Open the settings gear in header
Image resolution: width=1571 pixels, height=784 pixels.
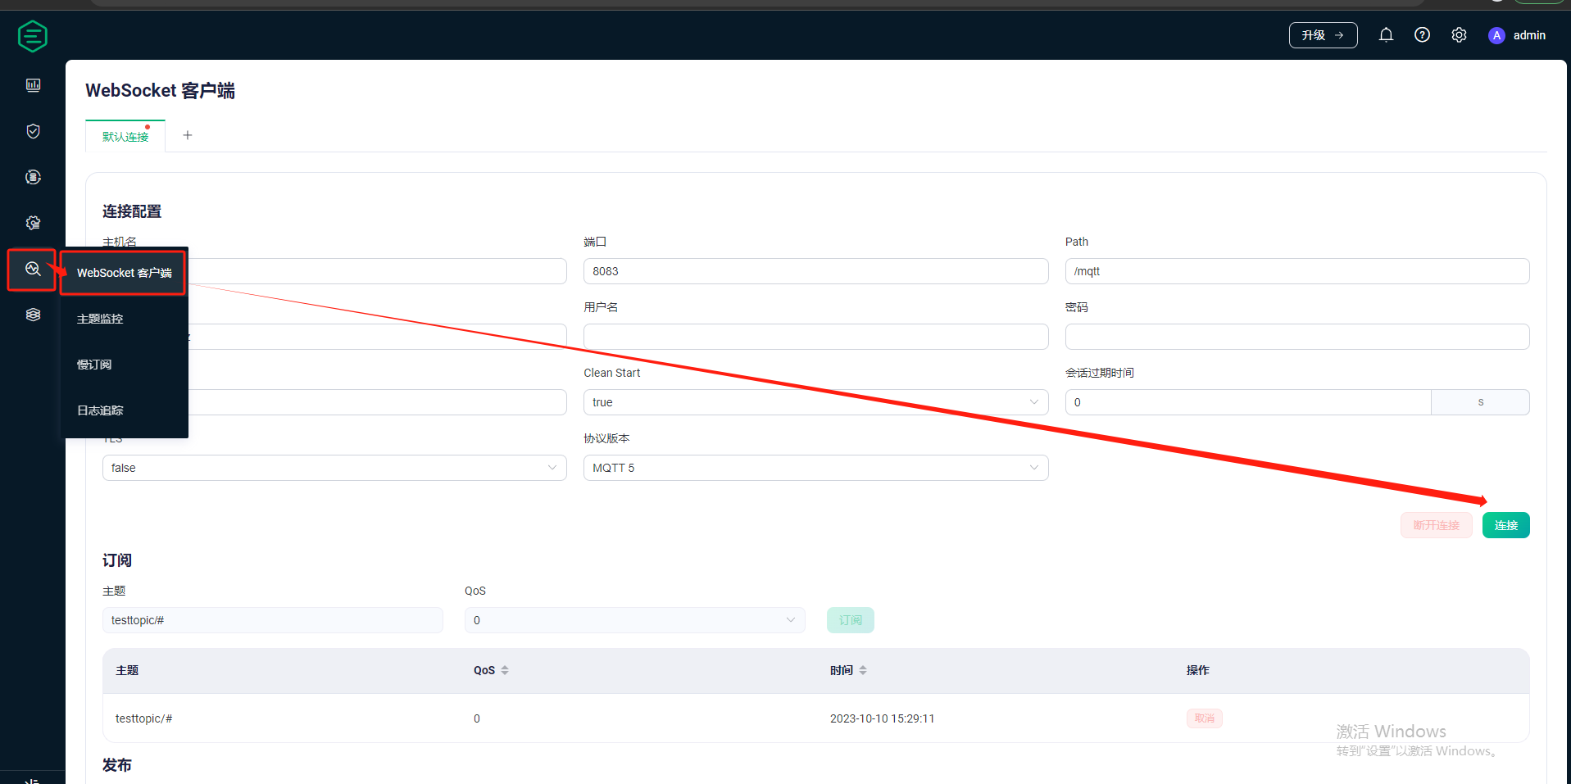coord(1459,35)
